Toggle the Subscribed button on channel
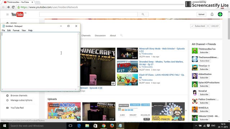 pyautogui.click(x=198, y=26)
